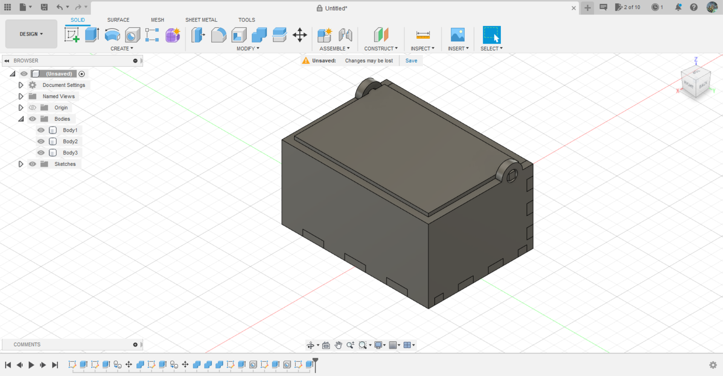Activate the Select tool
The height and width of the screenshot is (376, 723).
click(492, 35)
